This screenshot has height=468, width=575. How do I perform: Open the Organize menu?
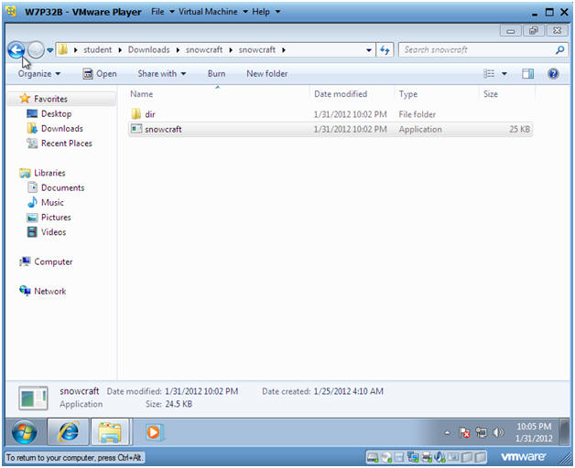[39, 74]
